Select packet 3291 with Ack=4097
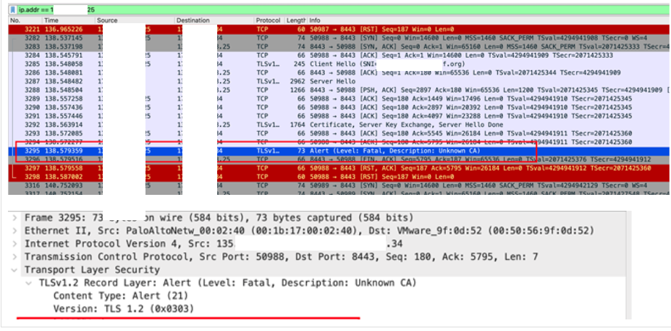Viewport: 671px width, 331px height. (339, 116)
